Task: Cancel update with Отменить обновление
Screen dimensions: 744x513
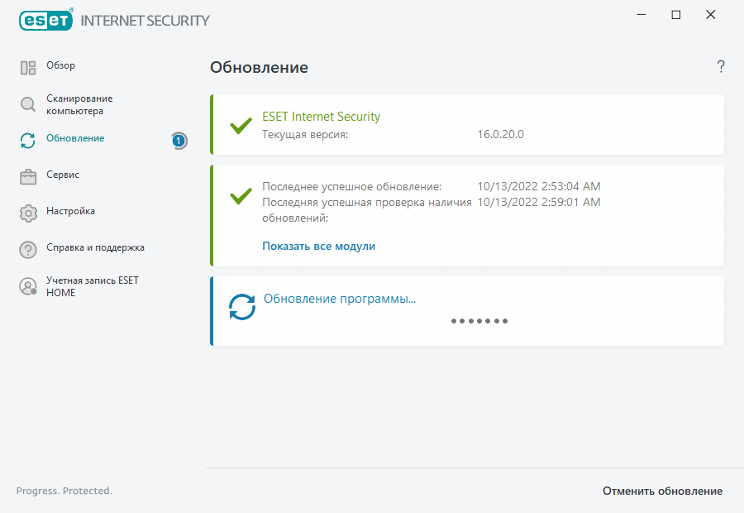Action: [x=661, y=491]
